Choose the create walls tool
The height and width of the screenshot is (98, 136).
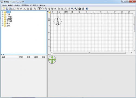pos(46,9)
